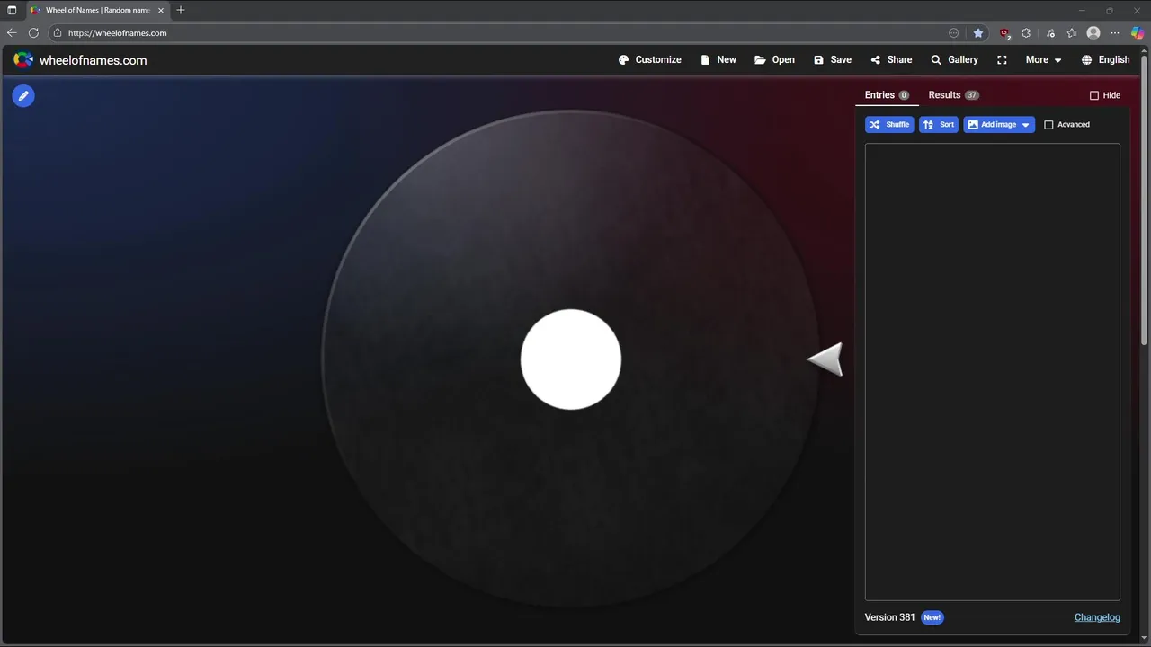
Task: Create a New wheel
Action: click(x=718, y=60)
